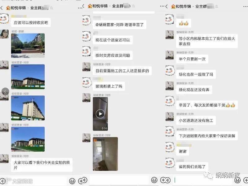Viewport: 248px width, 186px height.
Task: Tap the plus attachment icon in middle chat
Action: click(x=163, y=180)
